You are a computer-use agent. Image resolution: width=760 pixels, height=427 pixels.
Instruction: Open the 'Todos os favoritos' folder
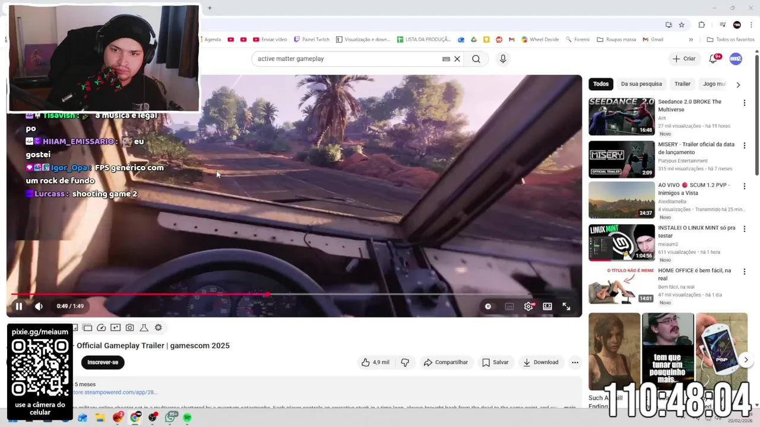(x=731, y=40)
